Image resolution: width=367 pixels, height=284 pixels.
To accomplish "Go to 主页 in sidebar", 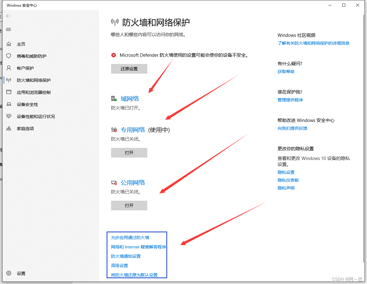I will point(21,44).
